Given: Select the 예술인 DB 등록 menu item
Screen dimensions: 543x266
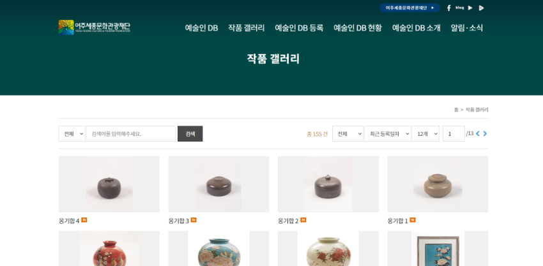Looking at the screenshot, I should (299, 28).
